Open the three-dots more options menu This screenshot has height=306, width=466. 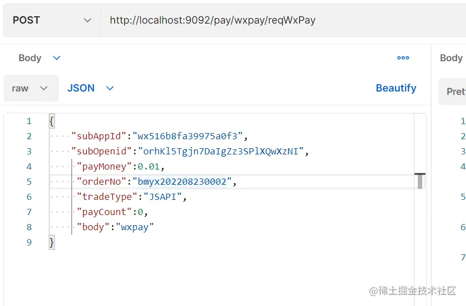[x=403, y=58]
